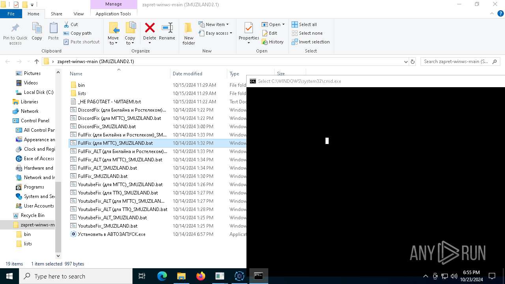This screenshot has height=284, width=505.
Task: Expand the Open button dropdown arrow
Action: [x=283, y=24]
